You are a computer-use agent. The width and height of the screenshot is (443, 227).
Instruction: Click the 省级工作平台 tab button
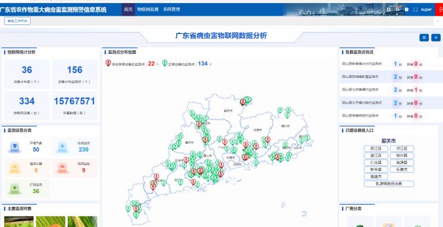point(17,21)
